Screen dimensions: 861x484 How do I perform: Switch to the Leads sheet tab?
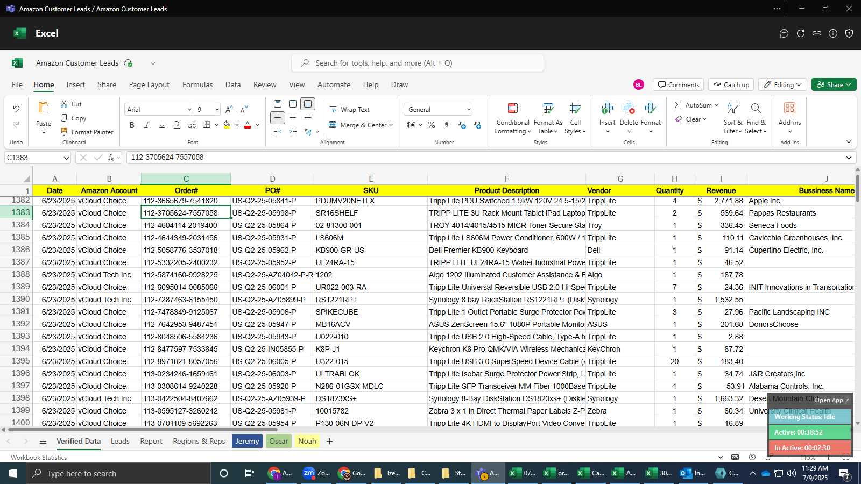120,441
